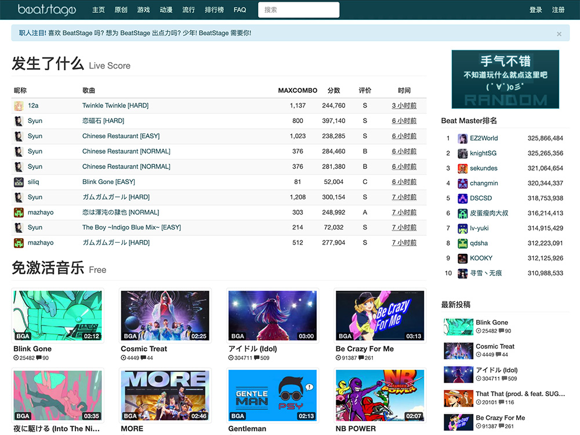Click the EZ2World avatar icon
580x435 pixels.
point(462,139)
